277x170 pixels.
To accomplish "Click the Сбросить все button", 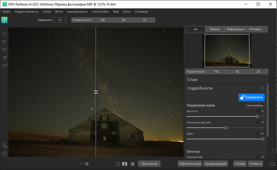I will pyautogui.click(x=190, y=164).
